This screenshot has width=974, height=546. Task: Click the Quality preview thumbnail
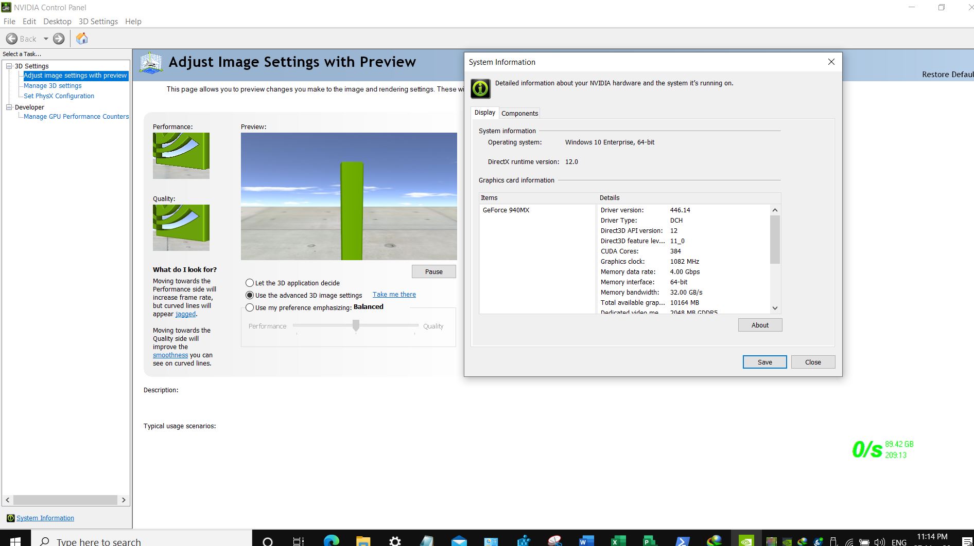coord(181,228)
